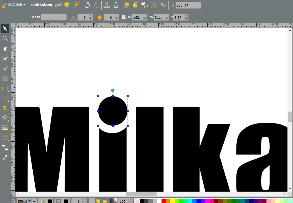Click the Redo arrow icon
293x203 pixels.
click(x=96, y=5)
